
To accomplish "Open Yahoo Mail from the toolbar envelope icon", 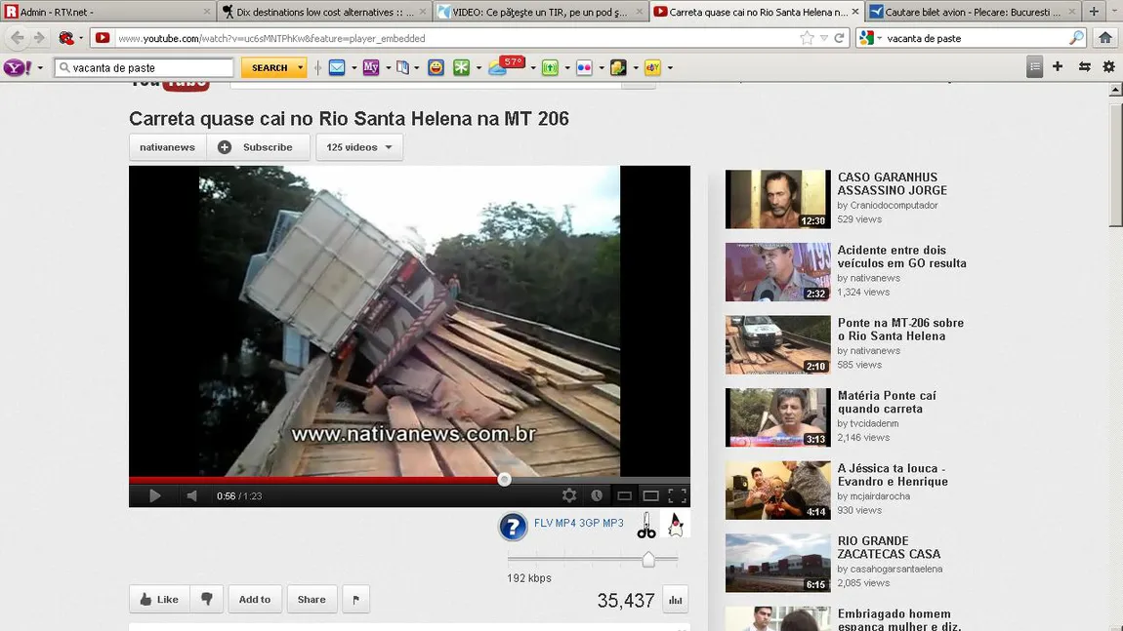I will 337,67.
